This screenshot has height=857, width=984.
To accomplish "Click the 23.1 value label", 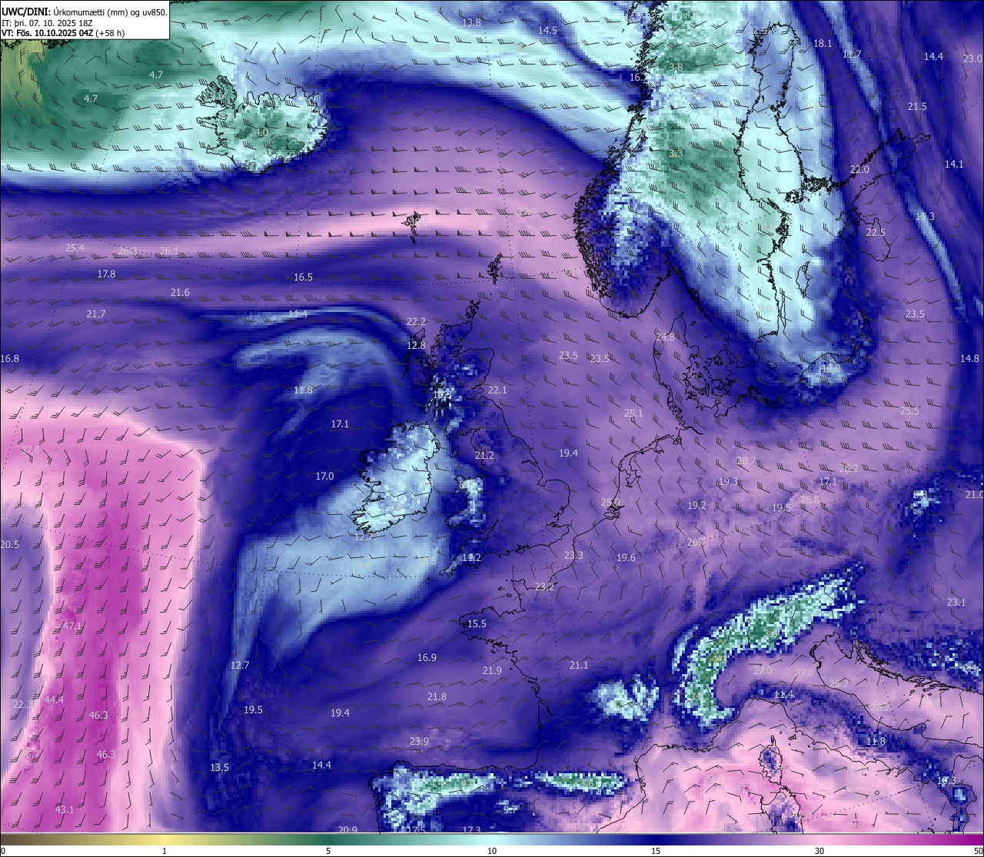I will click(x=956, y=602).
